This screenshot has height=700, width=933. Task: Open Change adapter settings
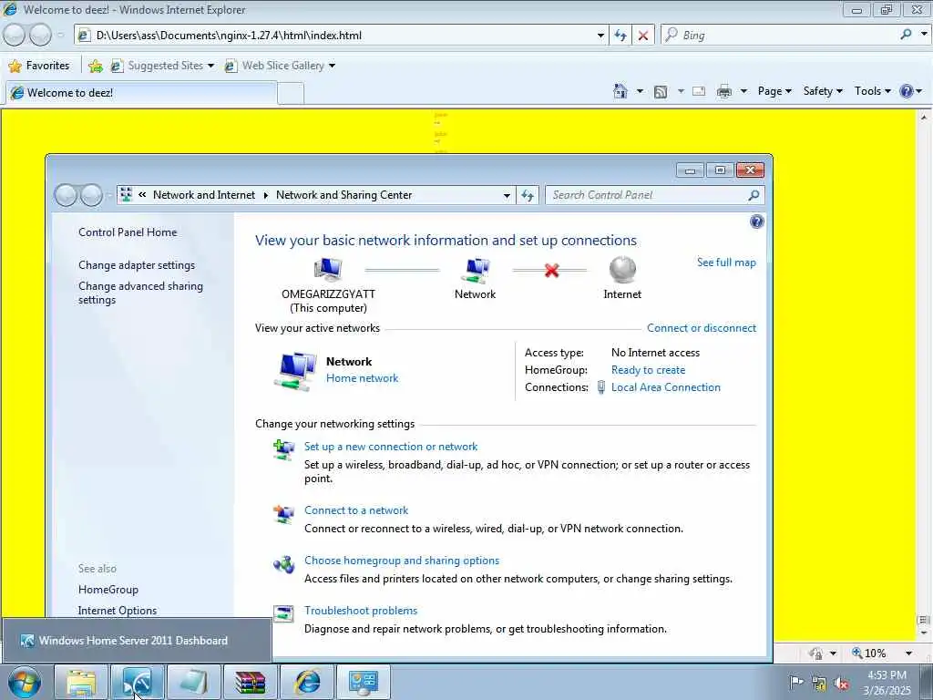pyautogui.click(x=137, y=265)
